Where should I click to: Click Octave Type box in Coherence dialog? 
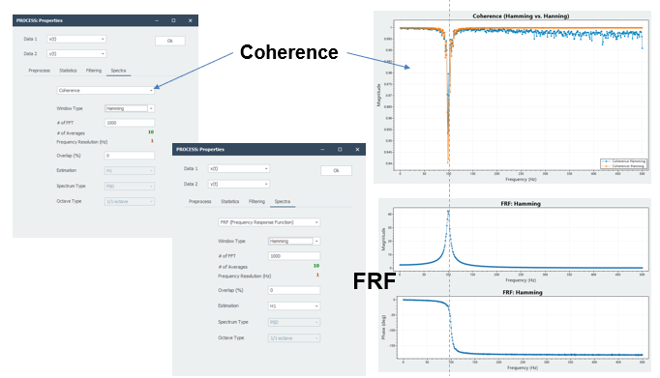(x=130, y=201)
